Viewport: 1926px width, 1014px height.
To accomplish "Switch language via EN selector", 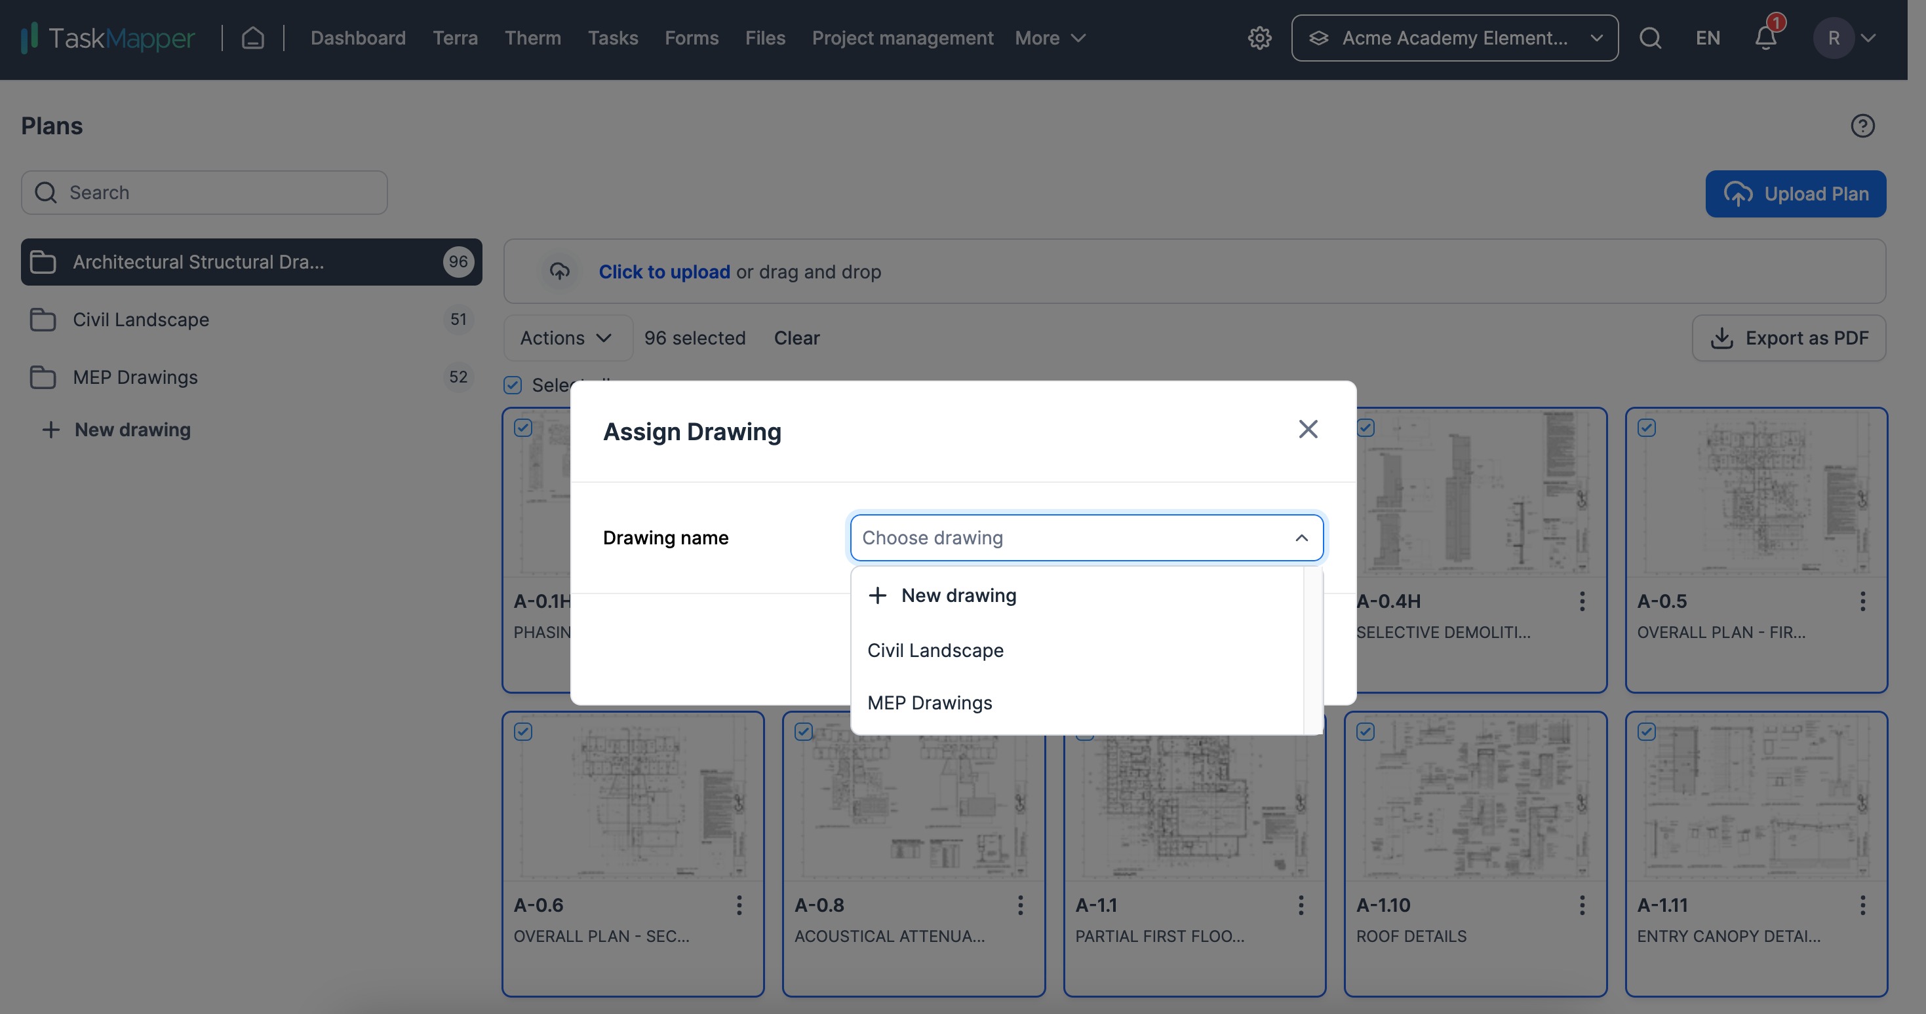I will click(1708, 38).
